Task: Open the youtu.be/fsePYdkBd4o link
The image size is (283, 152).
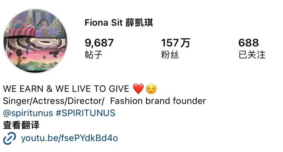Action: click(69, 138)
